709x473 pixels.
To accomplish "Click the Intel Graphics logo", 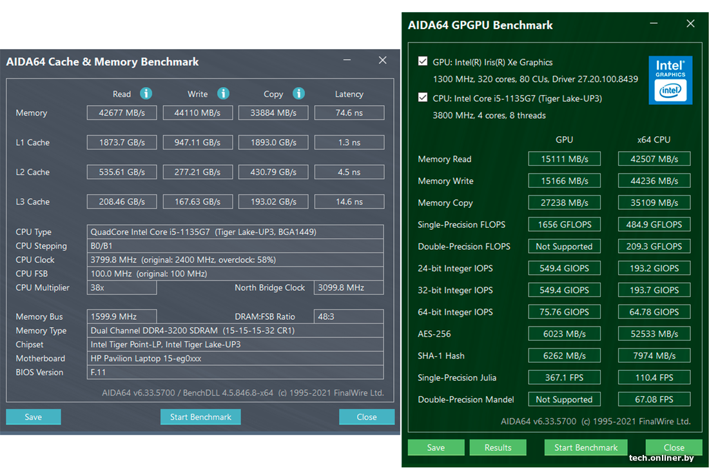I will (670, 80).
